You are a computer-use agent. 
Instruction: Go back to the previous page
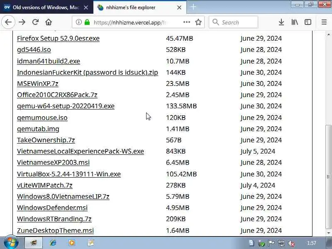(x=8, y=22)
